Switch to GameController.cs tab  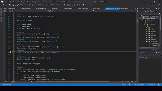pos(83,9)
